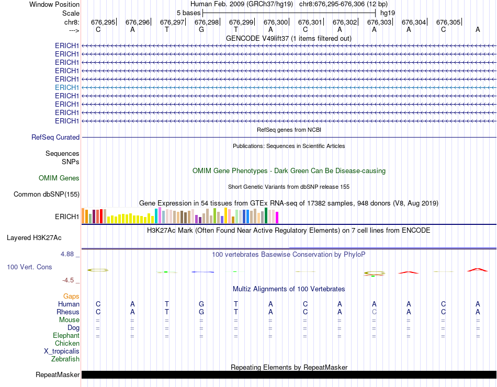497x387 pixels.
Task: Click the Rhesus species label in alignment
Action: tap(67, 312)
